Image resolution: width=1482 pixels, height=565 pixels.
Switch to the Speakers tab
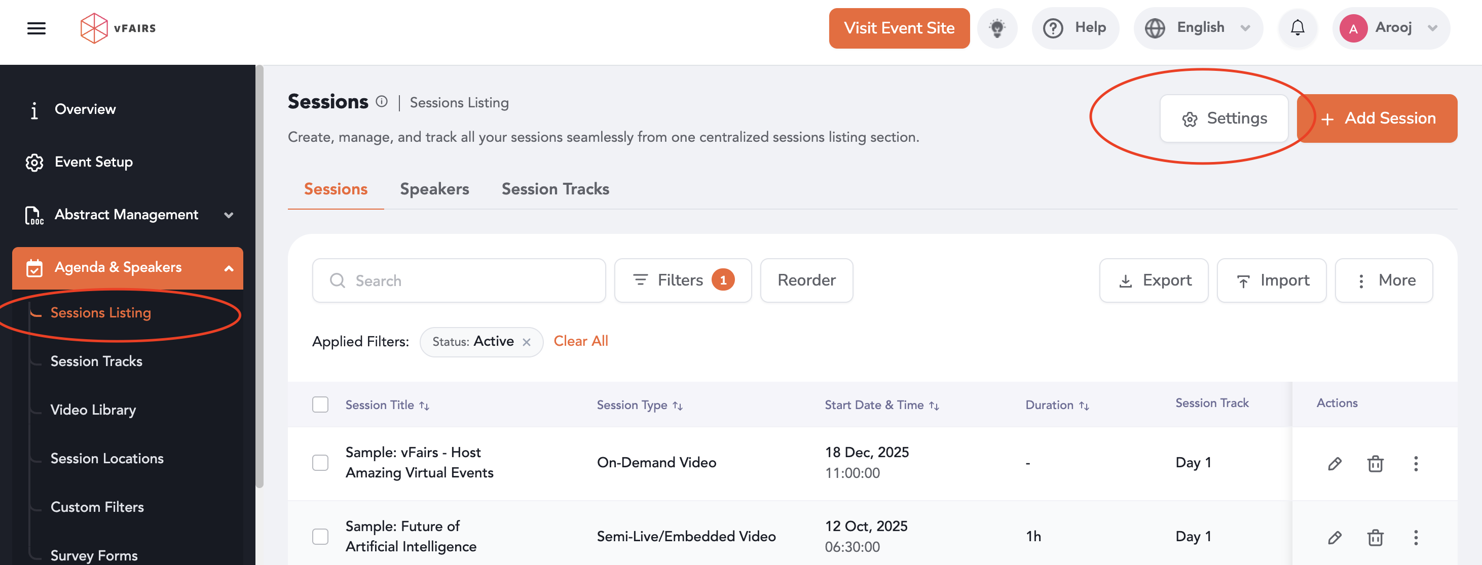(434, 189)
